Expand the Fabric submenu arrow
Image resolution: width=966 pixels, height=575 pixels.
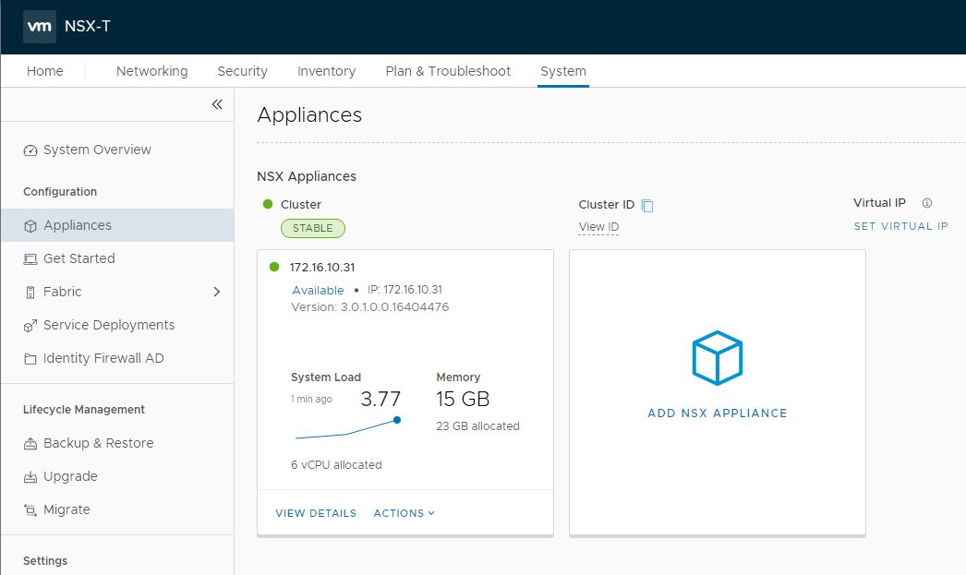pos(217,292)
